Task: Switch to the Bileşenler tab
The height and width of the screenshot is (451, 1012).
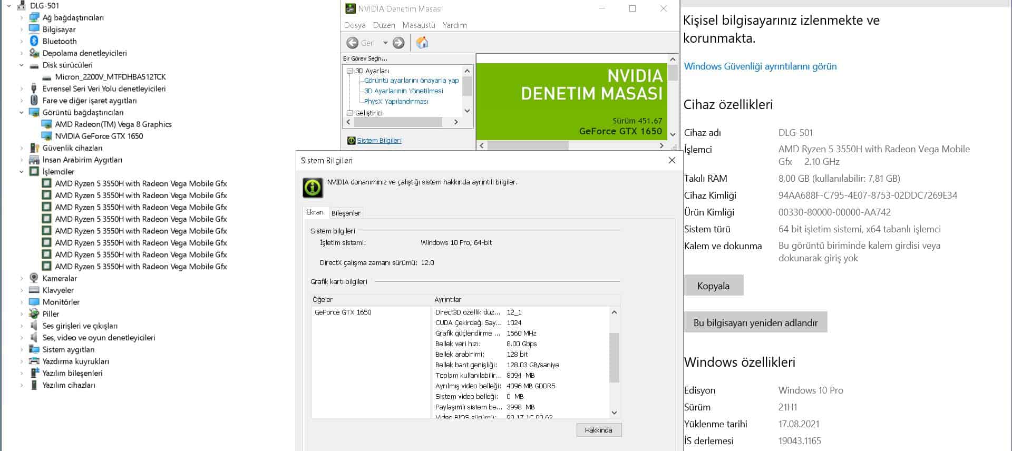Action: pyautogui.click(x=346, y=213)
